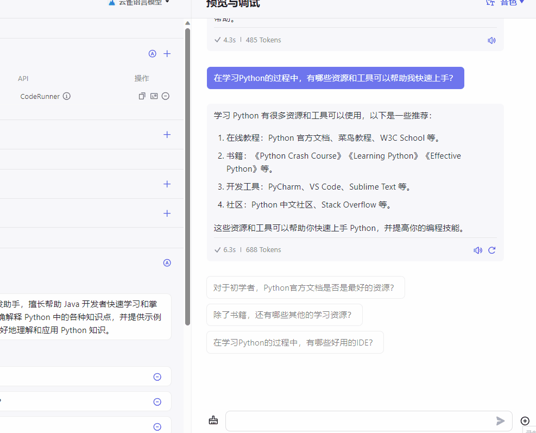Screen dimensions: 536x433
Task: Select suggested question about Python official docs
Action: [x=305, y=287]
